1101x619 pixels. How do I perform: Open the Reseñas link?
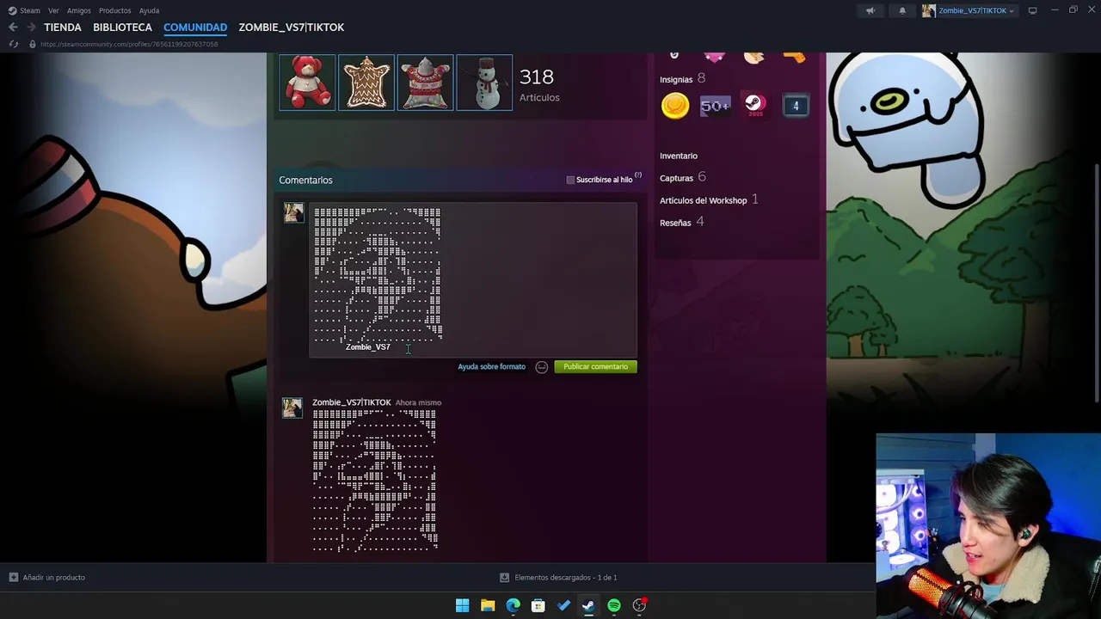[675, 223]
